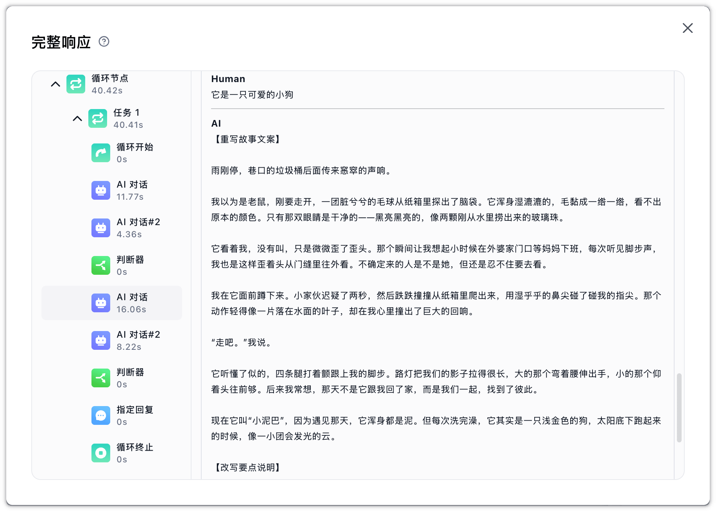
Task: Click the 循环终止 stop icon
Action: (x=101, y=453)
